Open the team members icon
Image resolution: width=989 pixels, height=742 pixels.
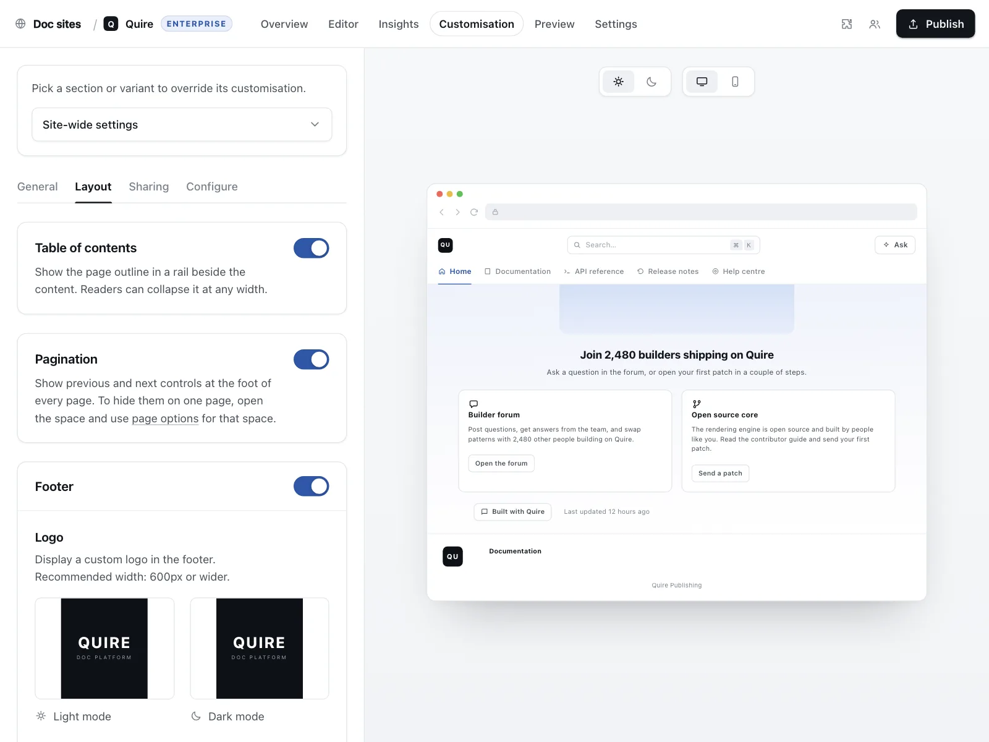click(875, 24)
